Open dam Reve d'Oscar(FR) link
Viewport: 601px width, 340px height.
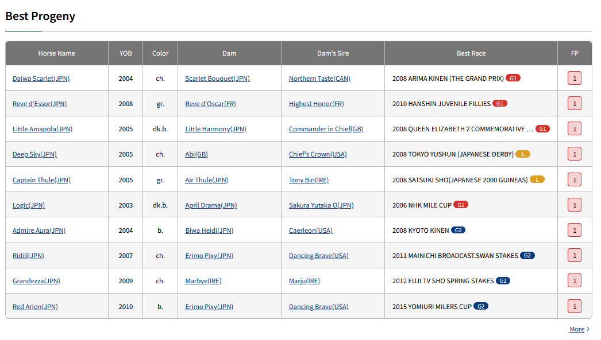tap(210, 104)
